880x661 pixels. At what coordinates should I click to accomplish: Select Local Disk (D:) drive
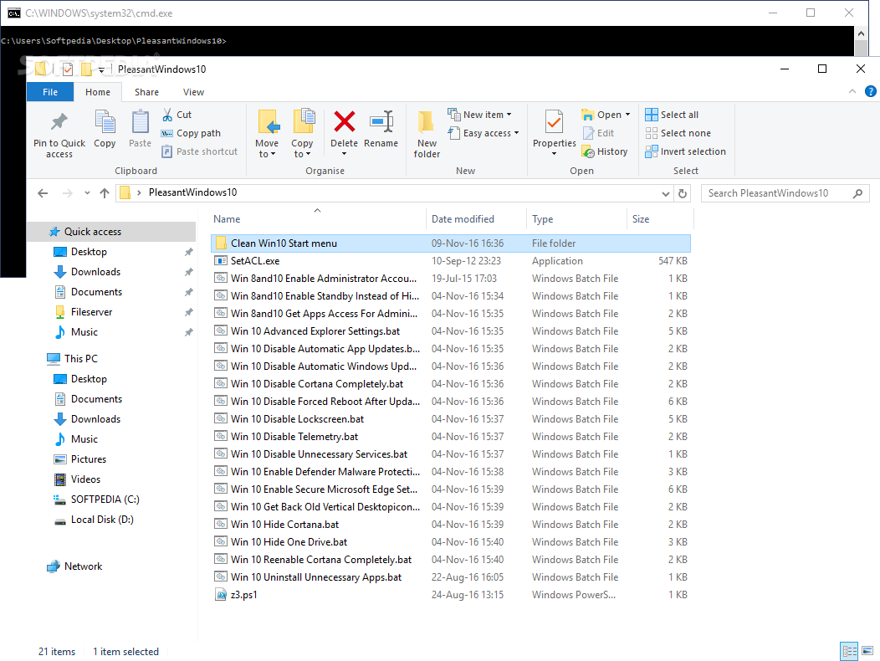coord(102,520)
